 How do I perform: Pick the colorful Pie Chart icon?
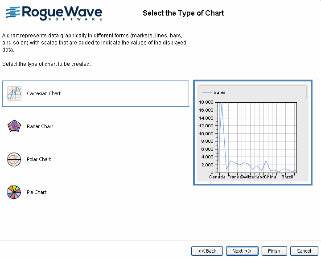[x=14, y=192]
